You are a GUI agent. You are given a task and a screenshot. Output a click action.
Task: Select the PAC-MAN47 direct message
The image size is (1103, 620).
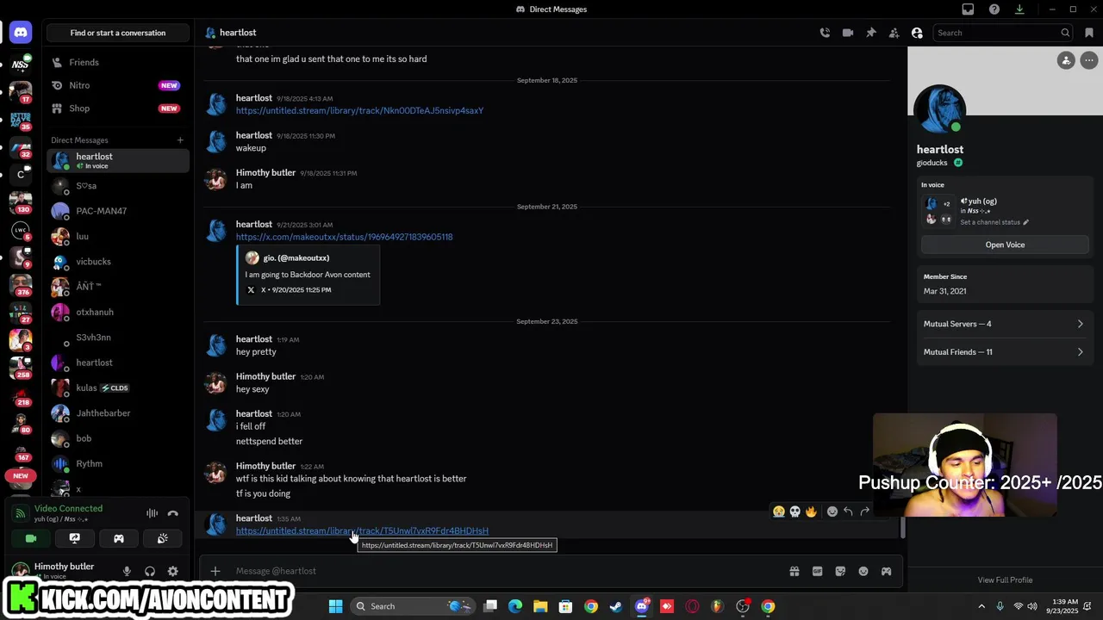tap(118, 211)
